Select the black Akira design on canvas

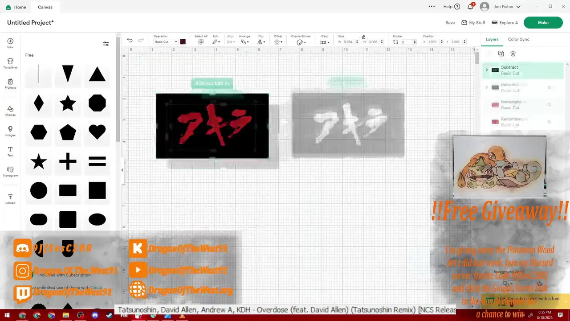(x=212, y=126)
